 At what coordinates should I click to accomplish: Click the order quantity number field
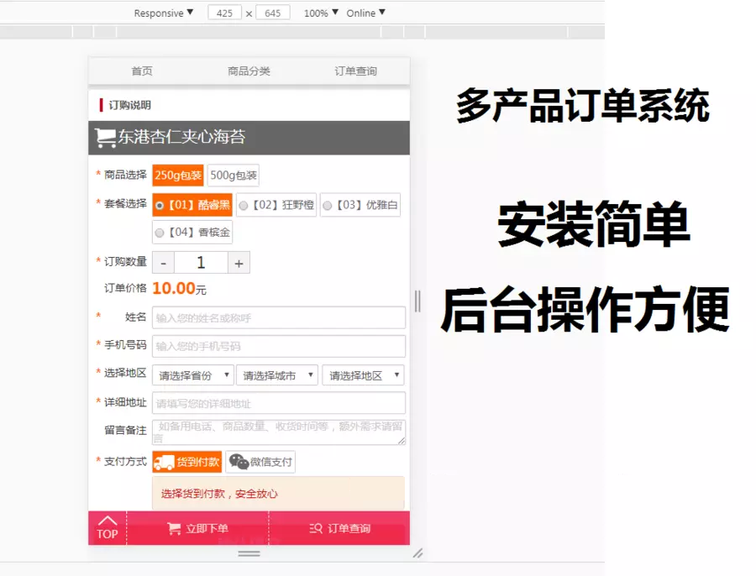(201, 263)
